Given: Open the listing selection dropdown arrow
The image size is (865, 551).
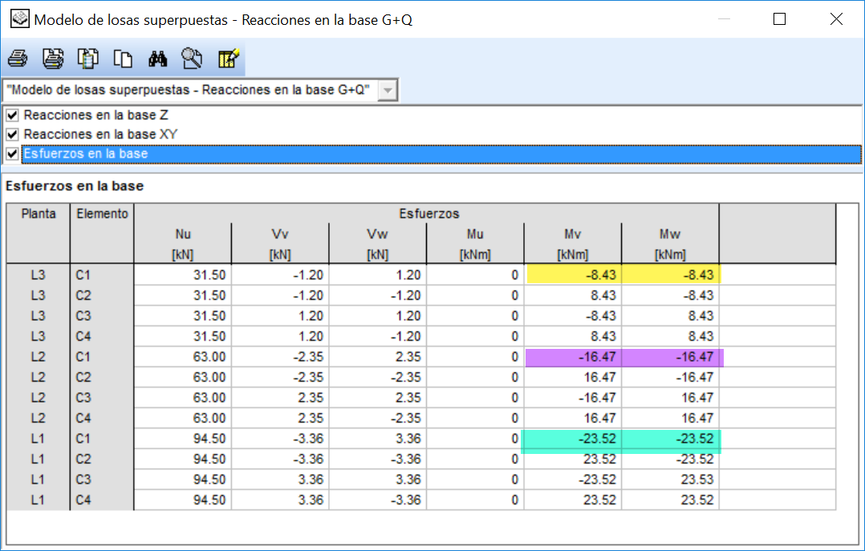Looking at the screenshot, I should pyautogui.click(x=388, y=91).
